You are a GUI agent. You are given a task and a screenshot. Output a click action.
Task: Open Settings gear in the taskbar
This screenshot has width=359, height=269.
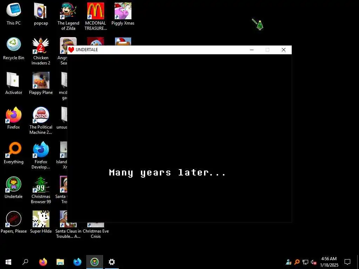112,262
